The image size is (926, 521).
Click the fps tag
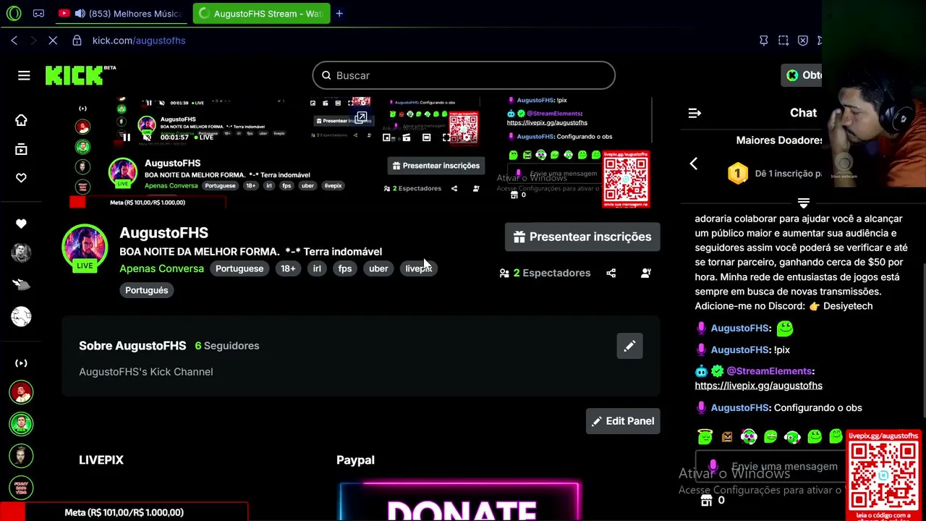(345, 268)
